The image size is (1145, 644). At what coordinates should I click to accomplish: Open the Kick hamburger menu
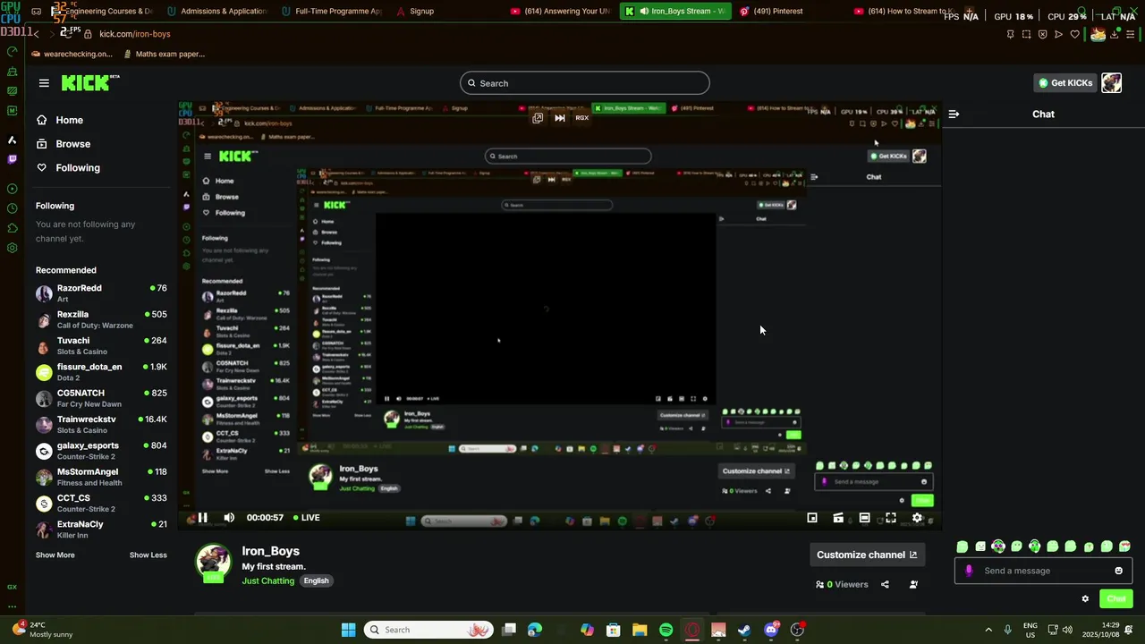[44, 83]
